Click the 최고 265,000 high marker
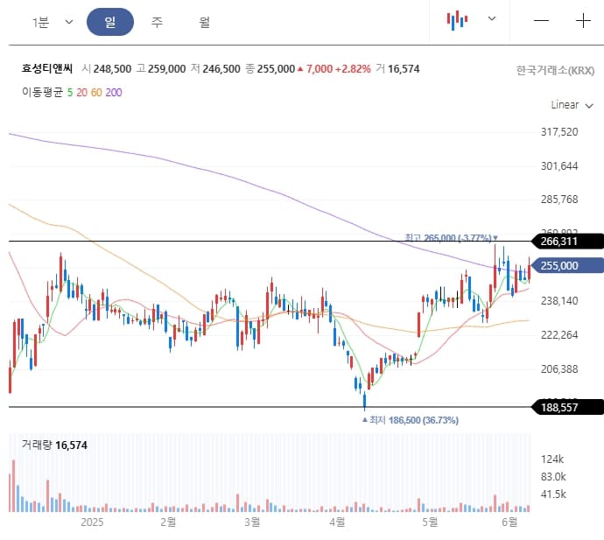The width and height of the screenshot is (604, 540). pyautogui.click(x=452, y=238)
